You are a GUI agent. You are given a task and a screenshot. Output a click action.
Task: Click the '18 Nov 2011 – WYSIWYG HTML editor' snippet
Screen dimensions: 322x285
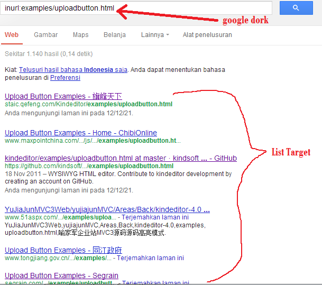(x=118, y=178)
